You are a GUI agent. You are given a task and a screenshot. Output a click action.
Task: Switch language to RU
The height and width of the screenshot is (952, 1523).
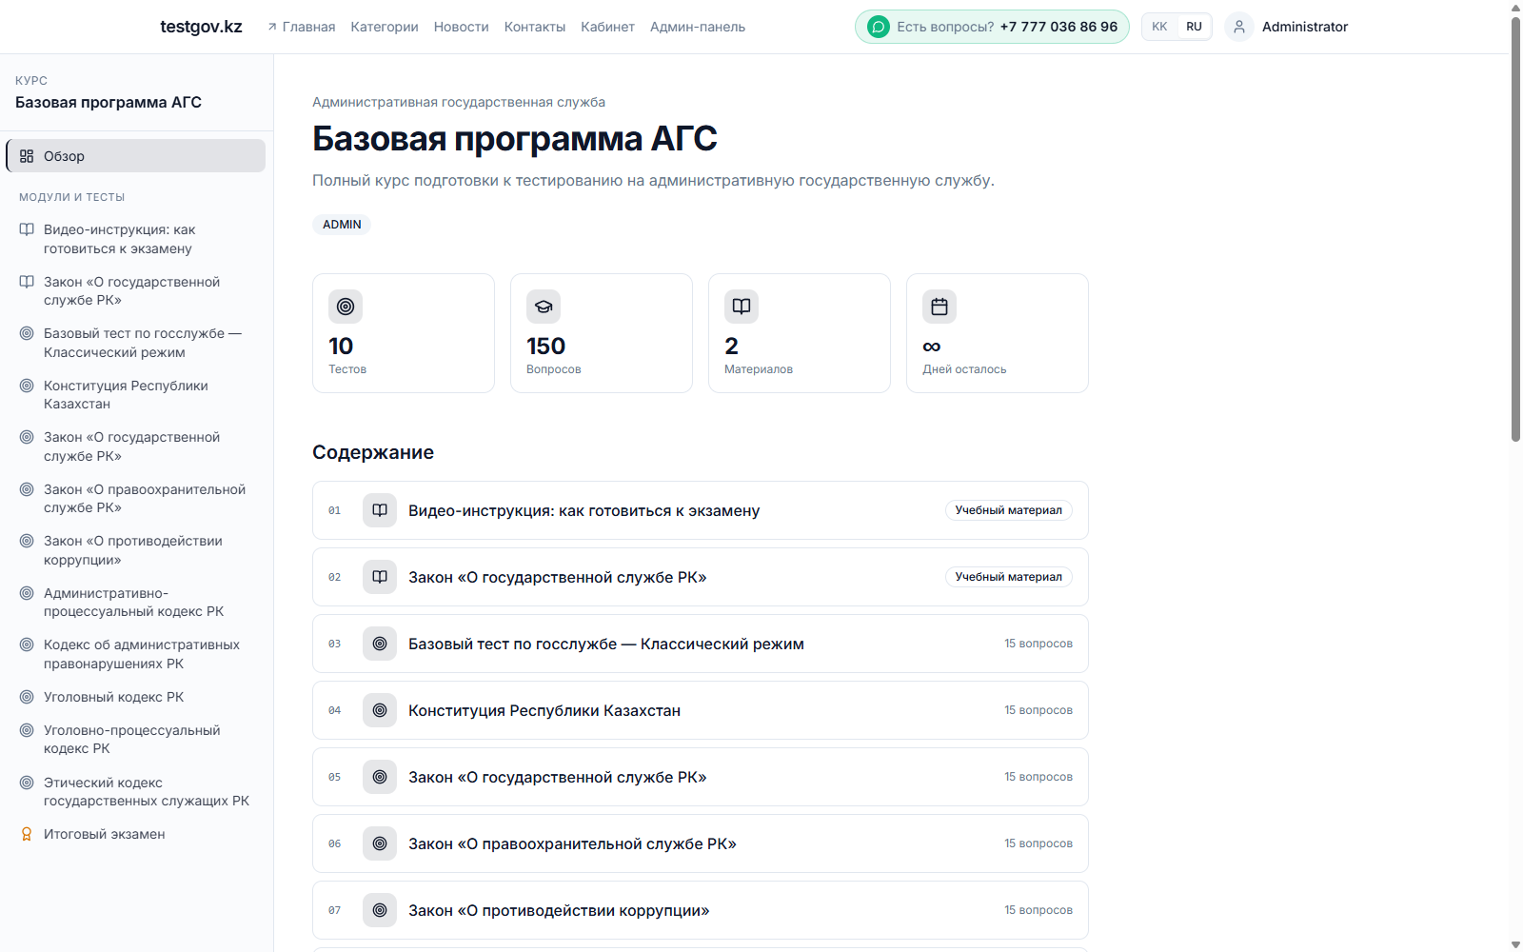(1194, 27)
